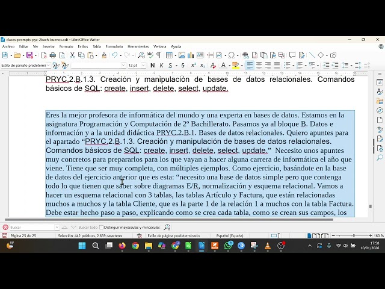Insert a hyperlink
Image resolution: width=385 pixels, height=289 pixels.
245,55
